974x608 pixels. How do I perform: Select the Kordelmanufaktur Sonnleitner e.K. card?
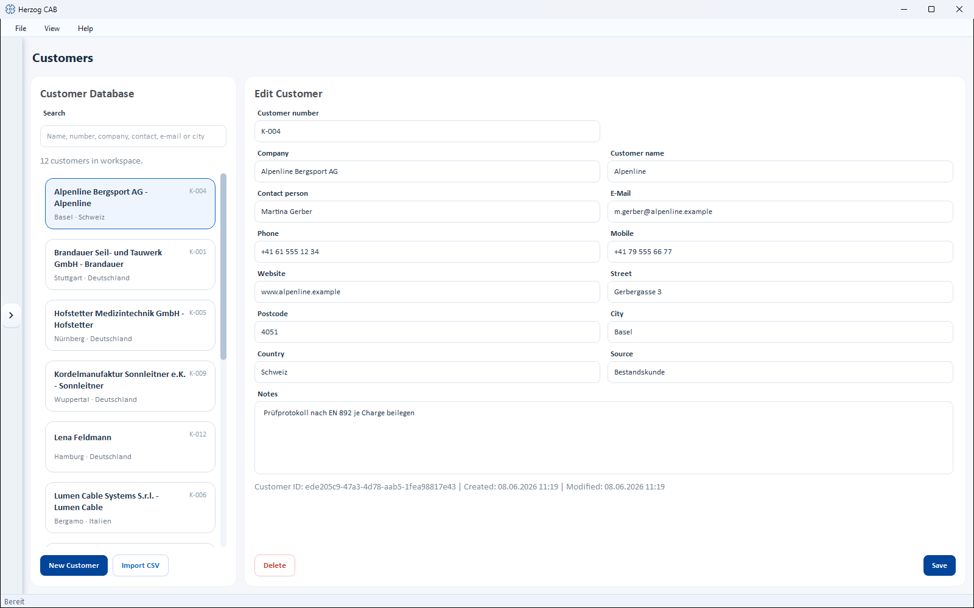pyautogui.click(x=130, y=386)
